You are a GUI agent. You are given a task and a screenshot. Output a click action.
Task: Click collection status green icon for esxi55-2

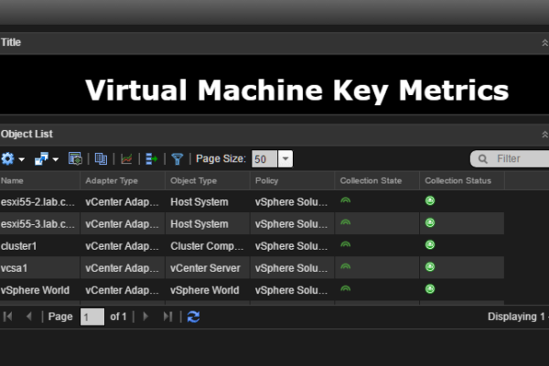coord(430,200)
